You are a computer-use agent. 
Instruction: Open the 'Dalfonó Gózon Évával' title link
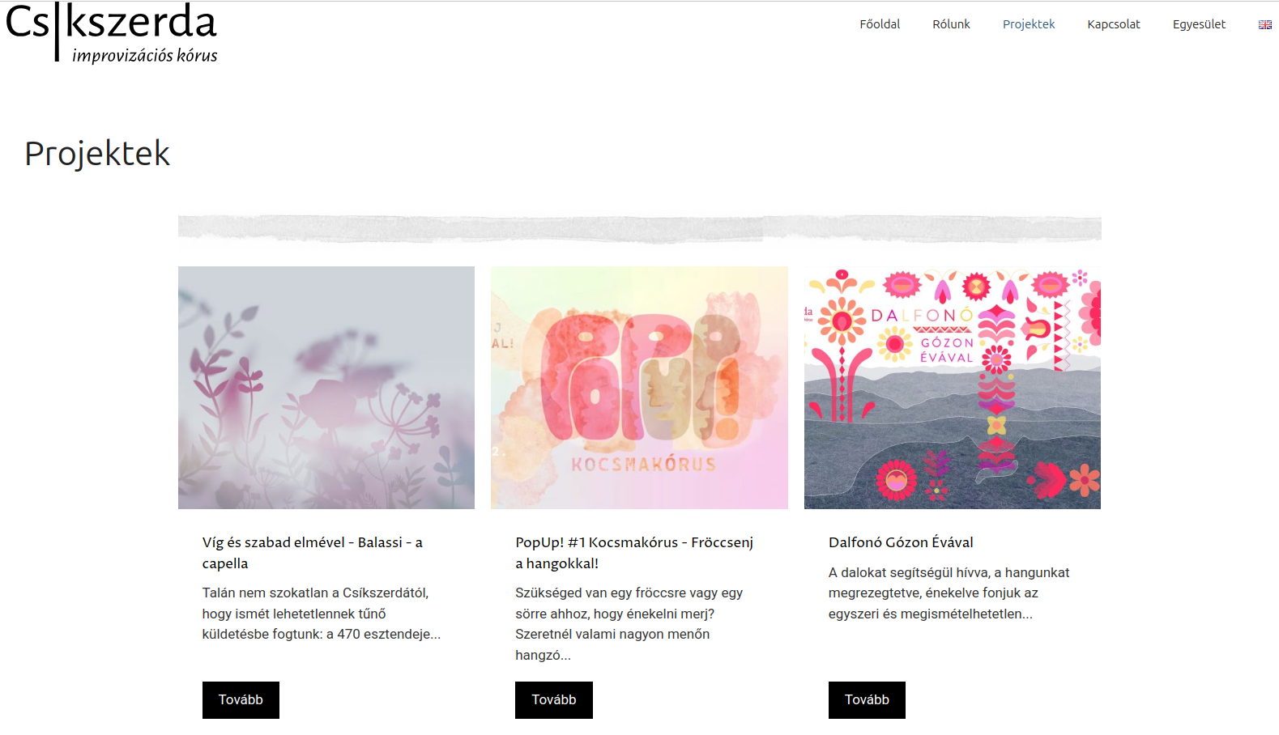[901, 542]
